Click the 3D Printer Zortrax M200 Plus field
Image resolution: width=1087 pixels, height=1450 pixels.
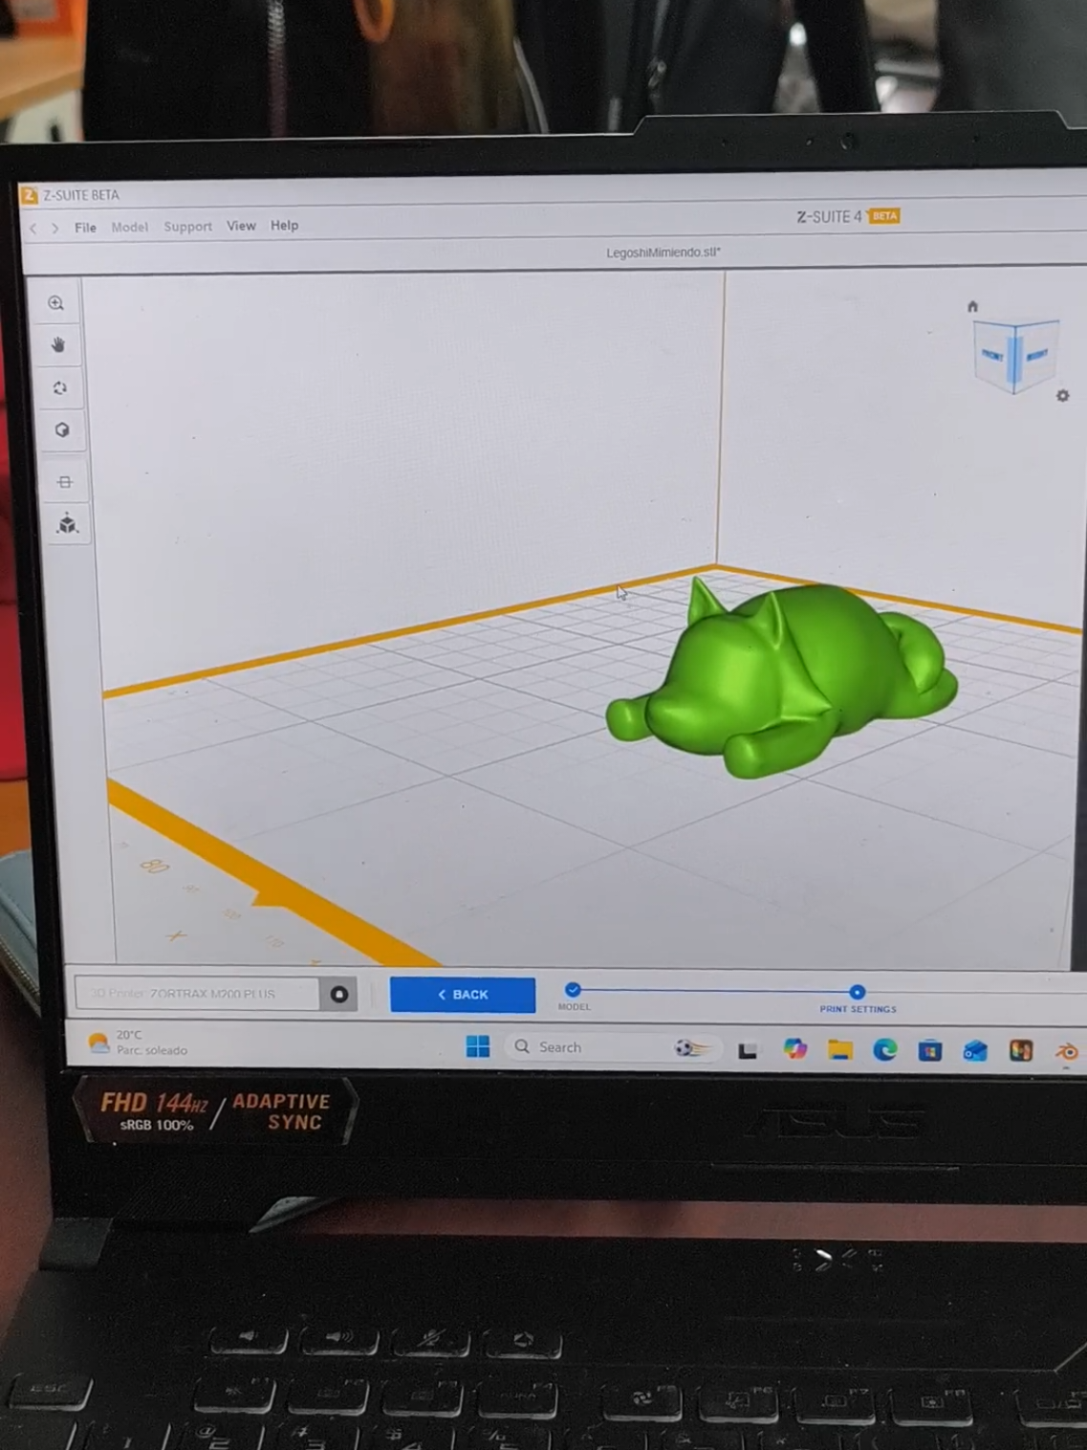tap(197, 994)
